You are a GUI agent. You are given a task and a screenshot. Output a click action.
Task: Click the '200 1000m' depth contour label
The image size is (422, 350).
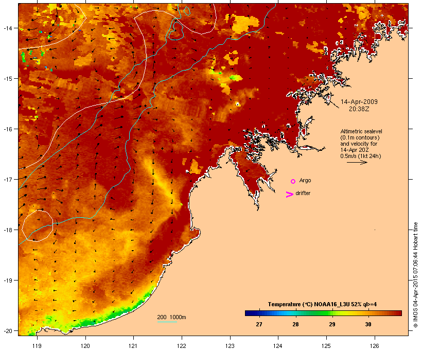pyautogui.click(x=171, y=317)
